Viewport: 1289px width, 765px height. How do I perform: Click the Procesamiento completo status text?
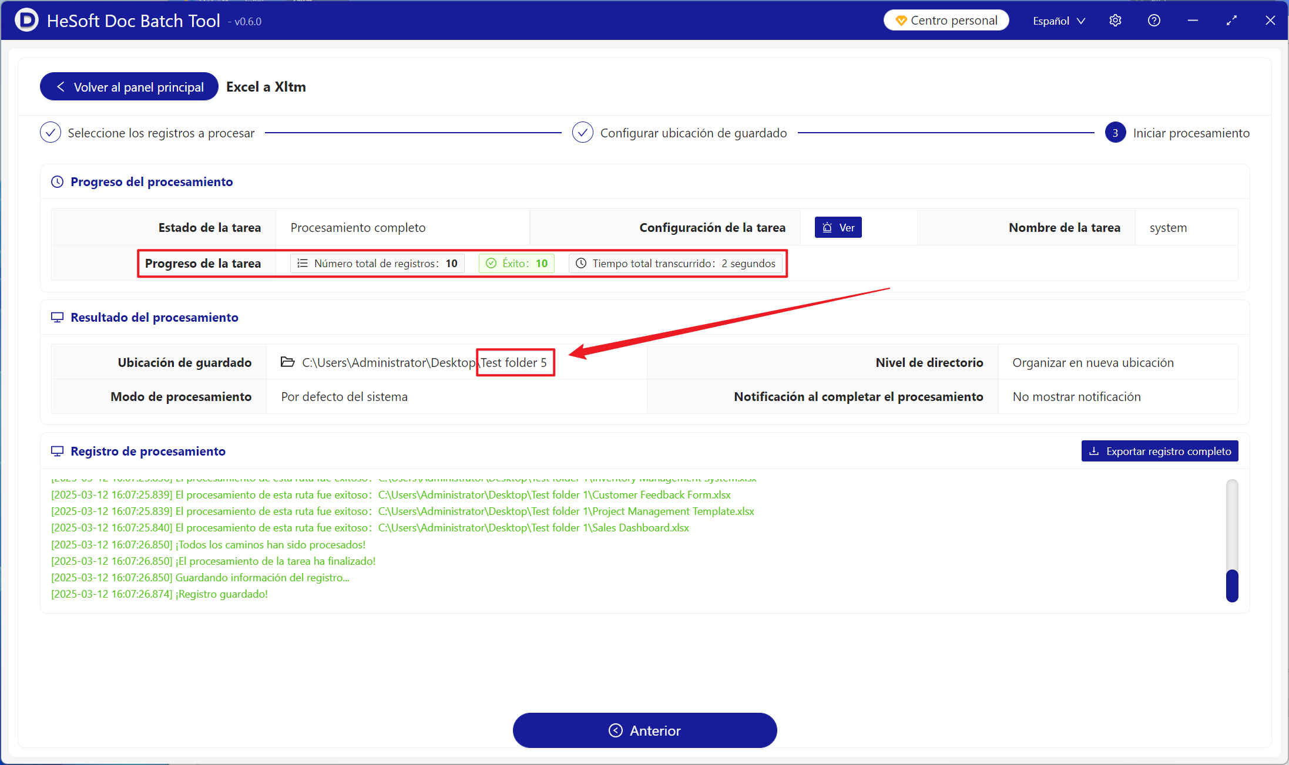pos(358,228)
